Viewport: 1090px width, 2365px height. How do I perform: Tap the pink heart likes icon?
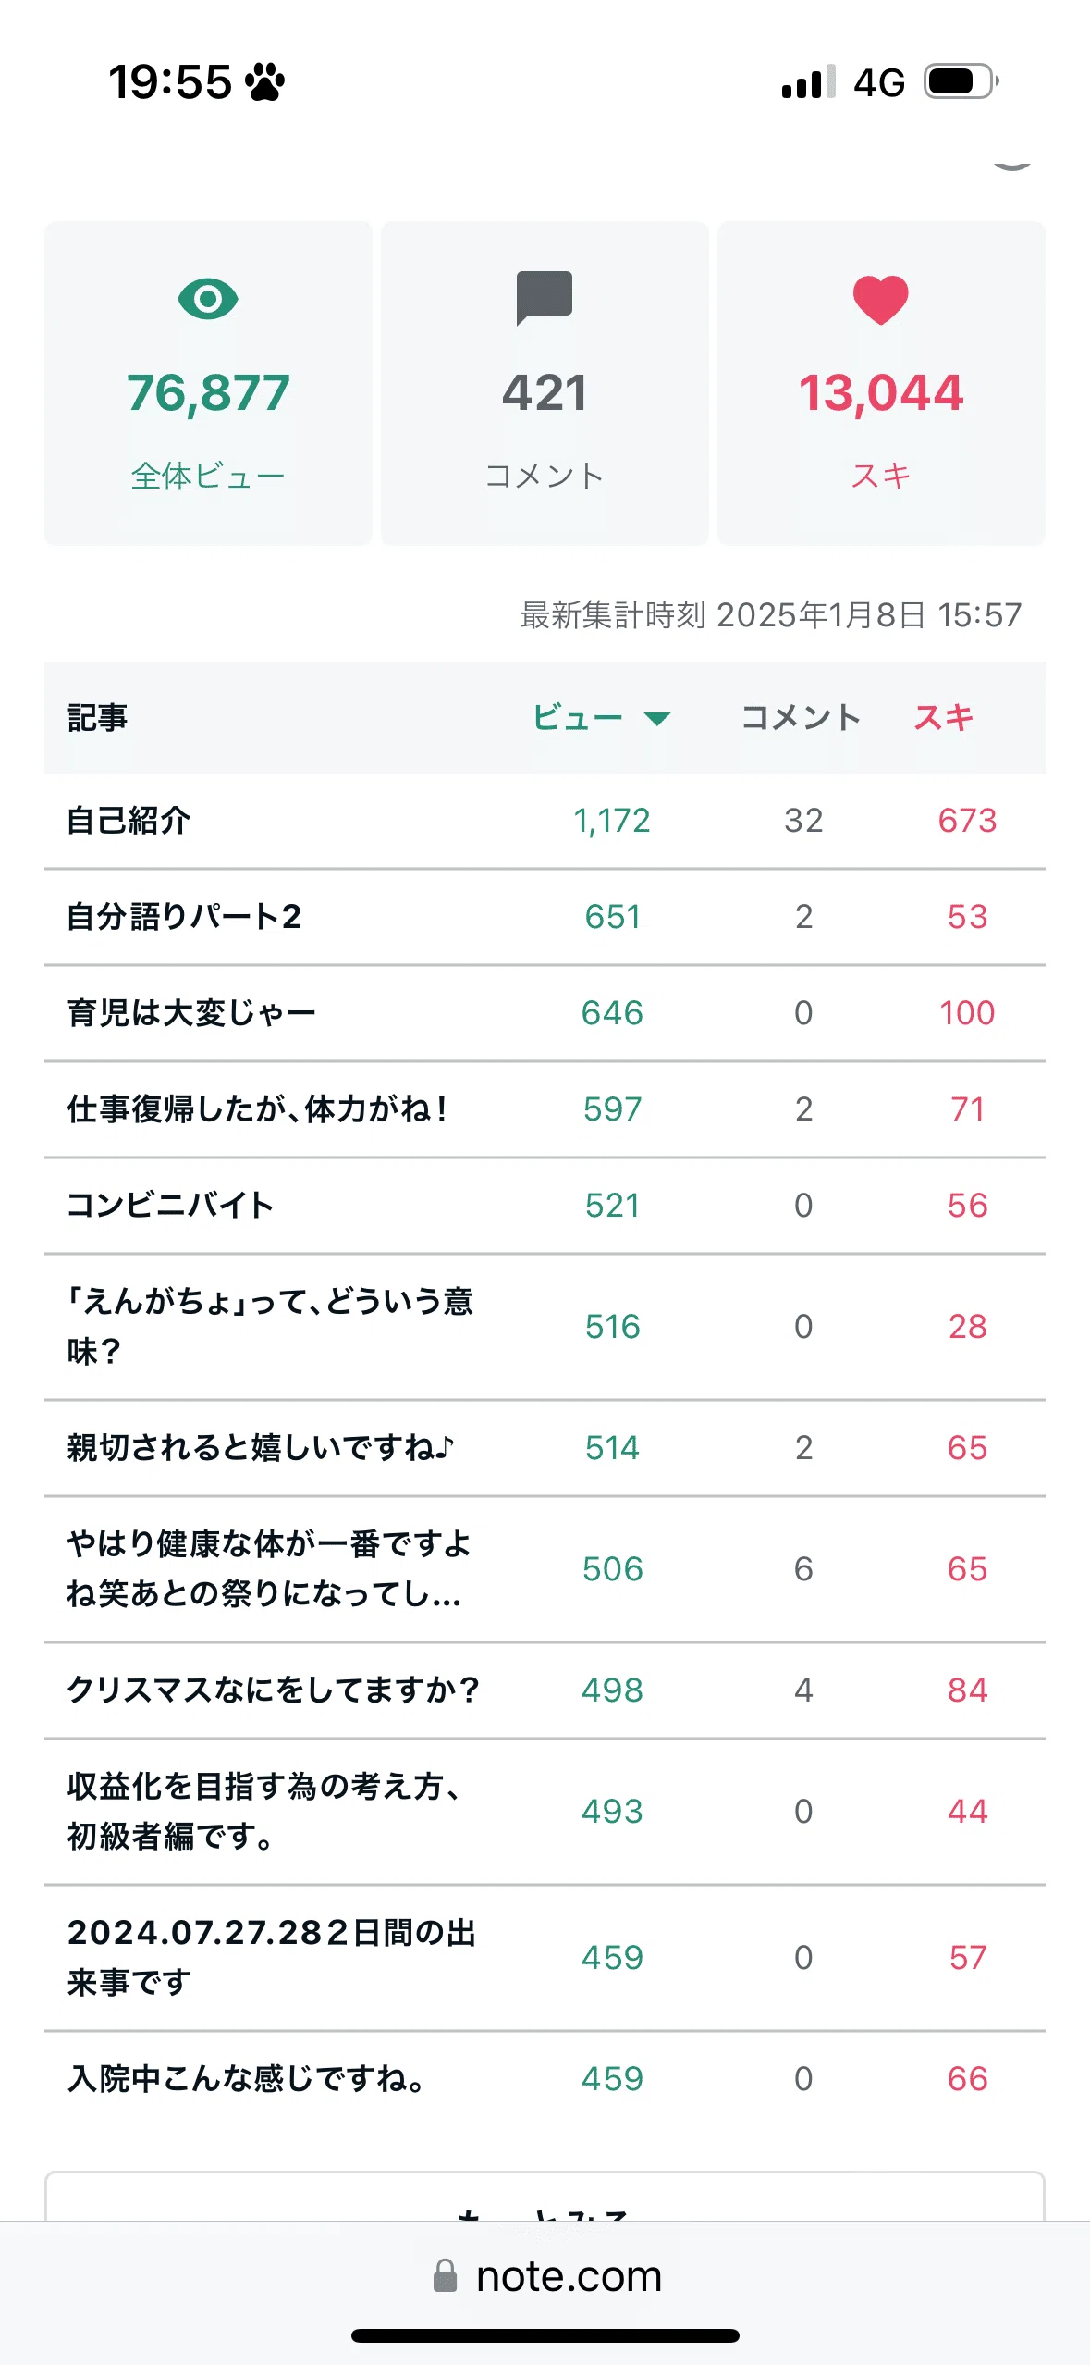[880, 300]
